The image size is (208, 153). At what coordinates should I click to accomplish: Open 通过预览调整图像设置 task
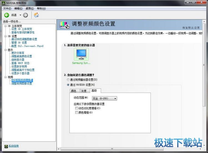[x=24, y=39]
